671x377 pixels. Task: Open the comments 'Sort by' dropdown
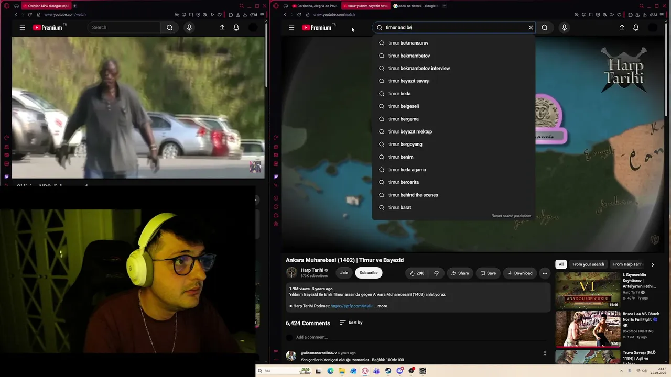[351, 323]
